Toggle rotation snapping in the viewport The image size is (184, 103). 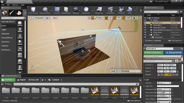(114, 18)
